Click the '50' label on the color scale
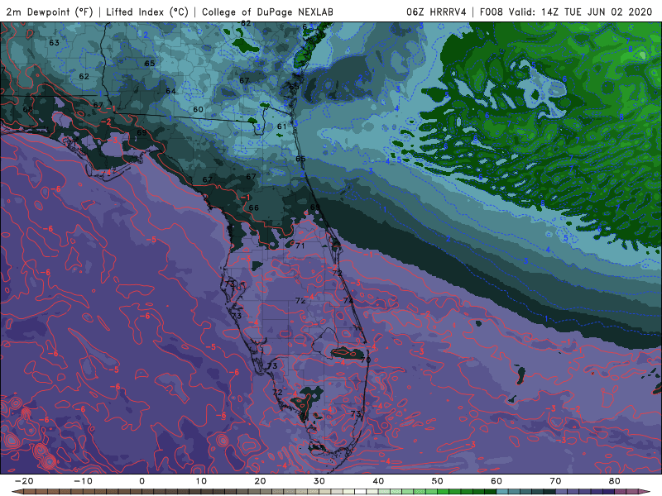 (438, 481)
